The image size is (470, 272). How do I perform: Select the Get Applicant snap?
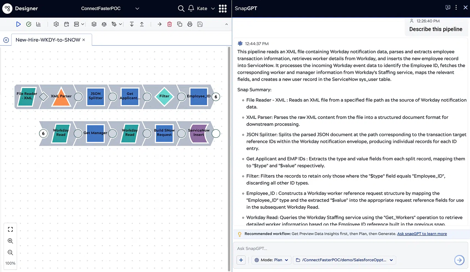click(130, 97)
